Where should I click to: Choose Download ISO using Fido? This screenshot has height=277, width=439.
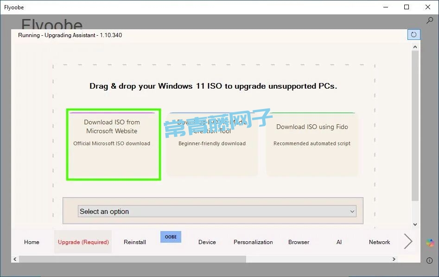point(312,144)
